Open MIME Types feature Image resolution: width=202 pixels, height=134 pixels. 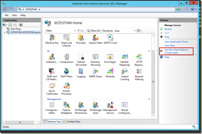point(96,73)
